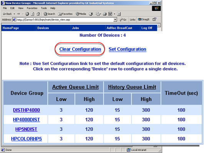
Task: Open the Tools menu
Action: (44, 8)
